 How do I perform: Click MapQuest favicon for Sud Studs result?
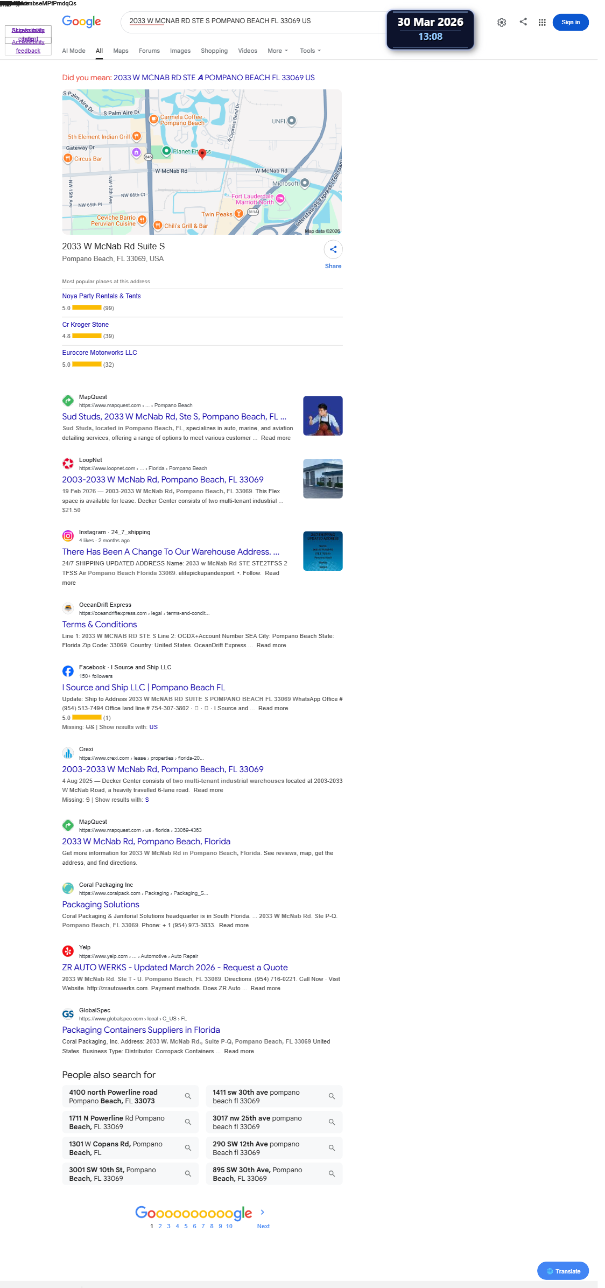click(68, 401)
